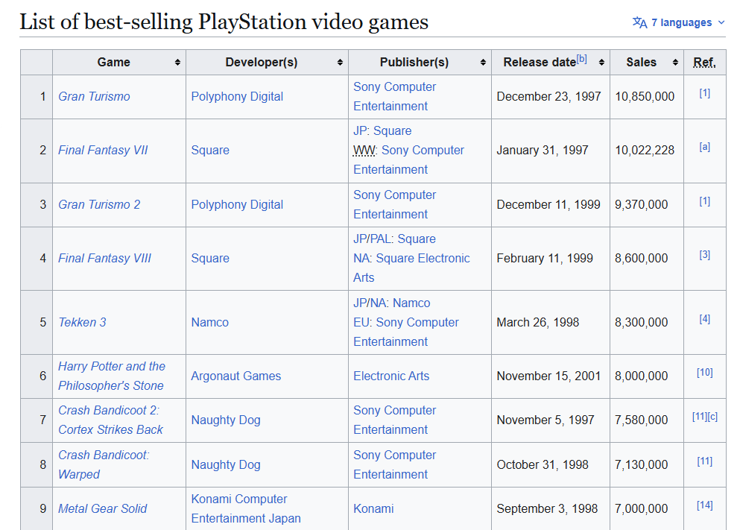Sort table by Developer(s) column arrows
Screen dimensions: 740x530
pos(340,63)
